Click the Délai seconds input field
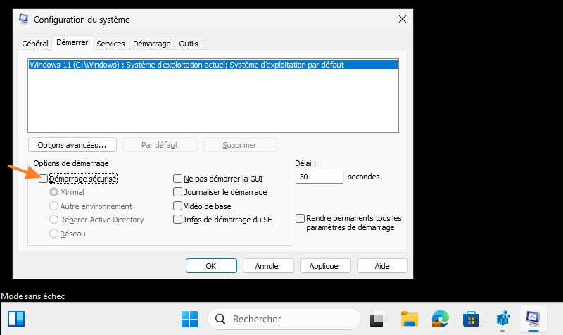Image resolution: width=563 pixels, height=335 pixels. 320,177
